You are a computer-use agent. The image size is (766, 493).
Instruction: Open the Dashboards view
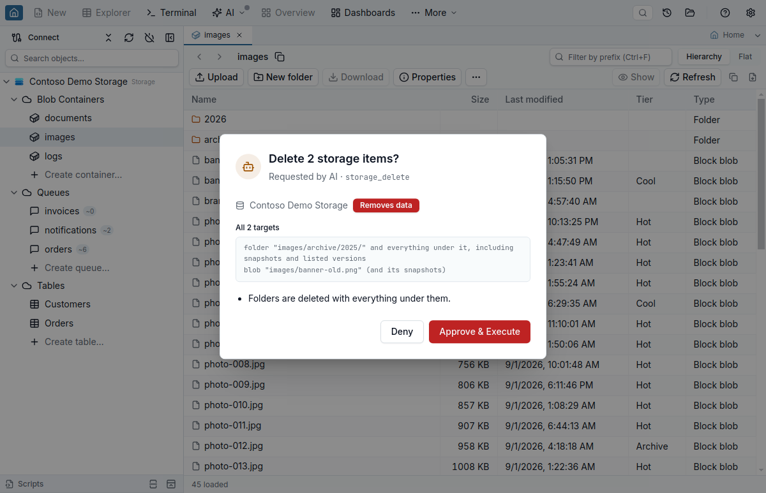(x=363, y=13)
